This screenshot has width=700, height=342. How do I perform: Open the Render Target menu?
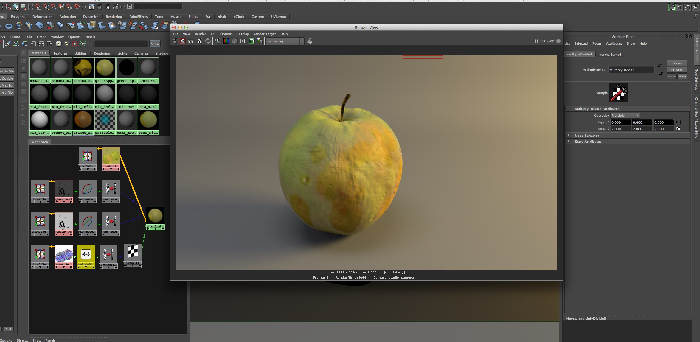[264, 34]
